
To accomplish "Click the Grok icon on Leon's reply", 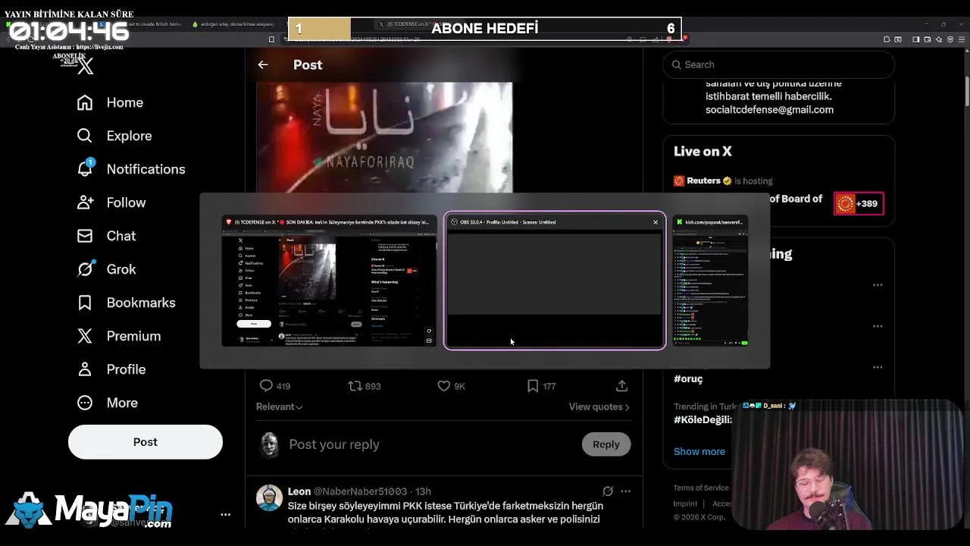I will click(x=608, y=491).
